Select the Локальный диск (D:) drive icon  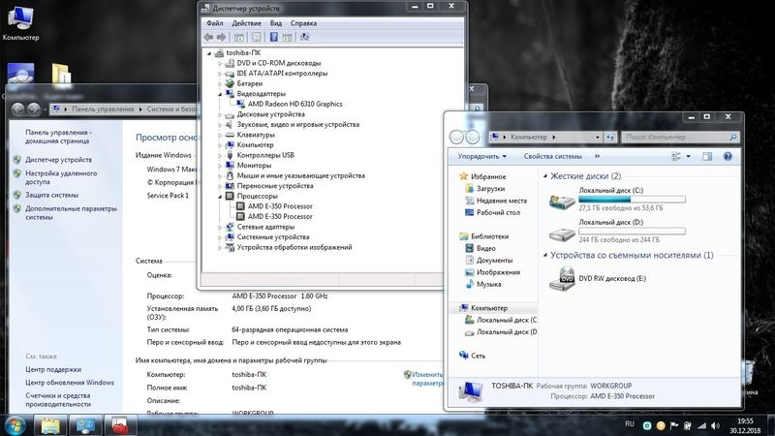coord(561,234)
